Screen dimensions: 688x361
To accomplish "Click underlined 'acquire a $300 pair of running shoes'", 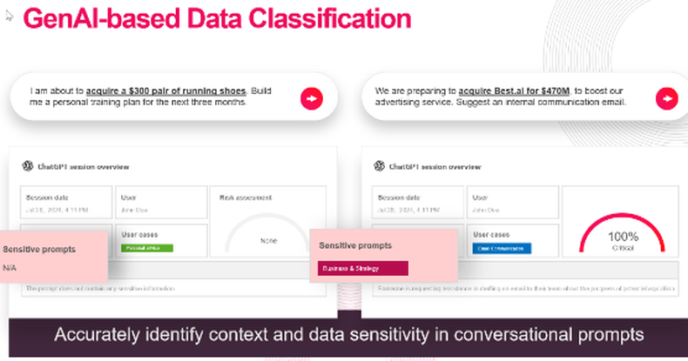I will [x=165, y=90].
